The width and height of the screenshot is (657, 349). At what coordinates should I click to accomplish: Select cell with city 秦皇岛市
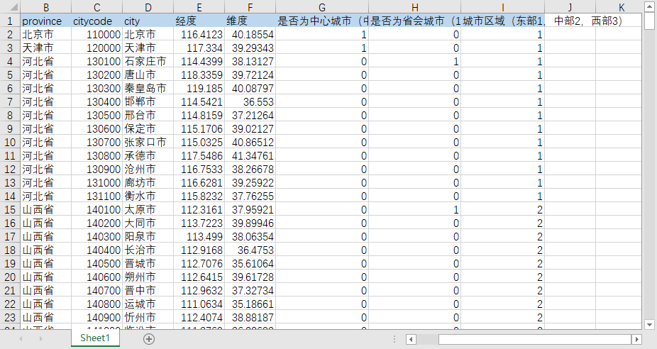coord(148,89)
